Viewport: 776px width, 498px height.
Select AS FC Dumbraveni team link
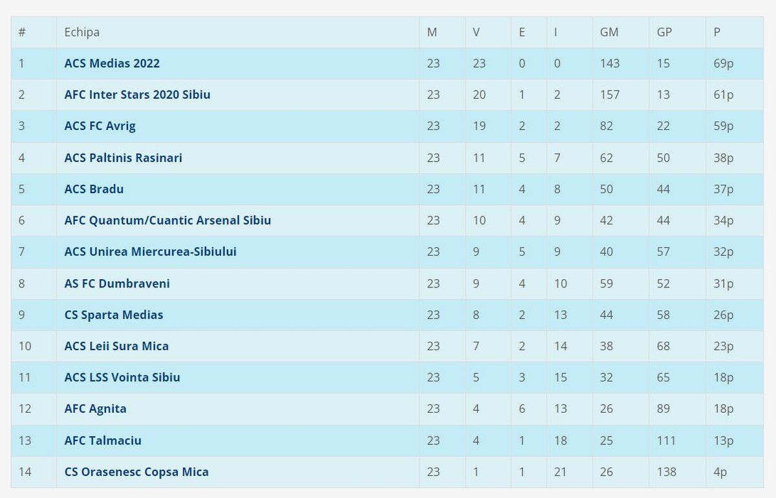117,283
